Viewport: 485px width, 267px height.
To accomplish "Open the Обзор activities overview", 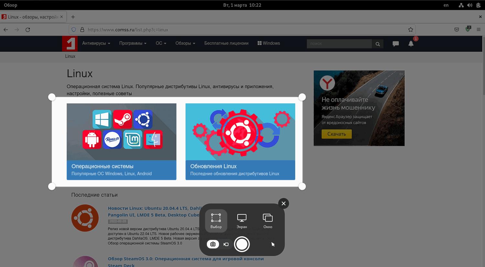I will 11,5.
